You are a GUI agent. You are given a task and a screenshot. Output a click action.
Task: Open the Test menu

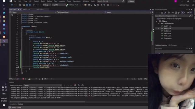[55, 1]
